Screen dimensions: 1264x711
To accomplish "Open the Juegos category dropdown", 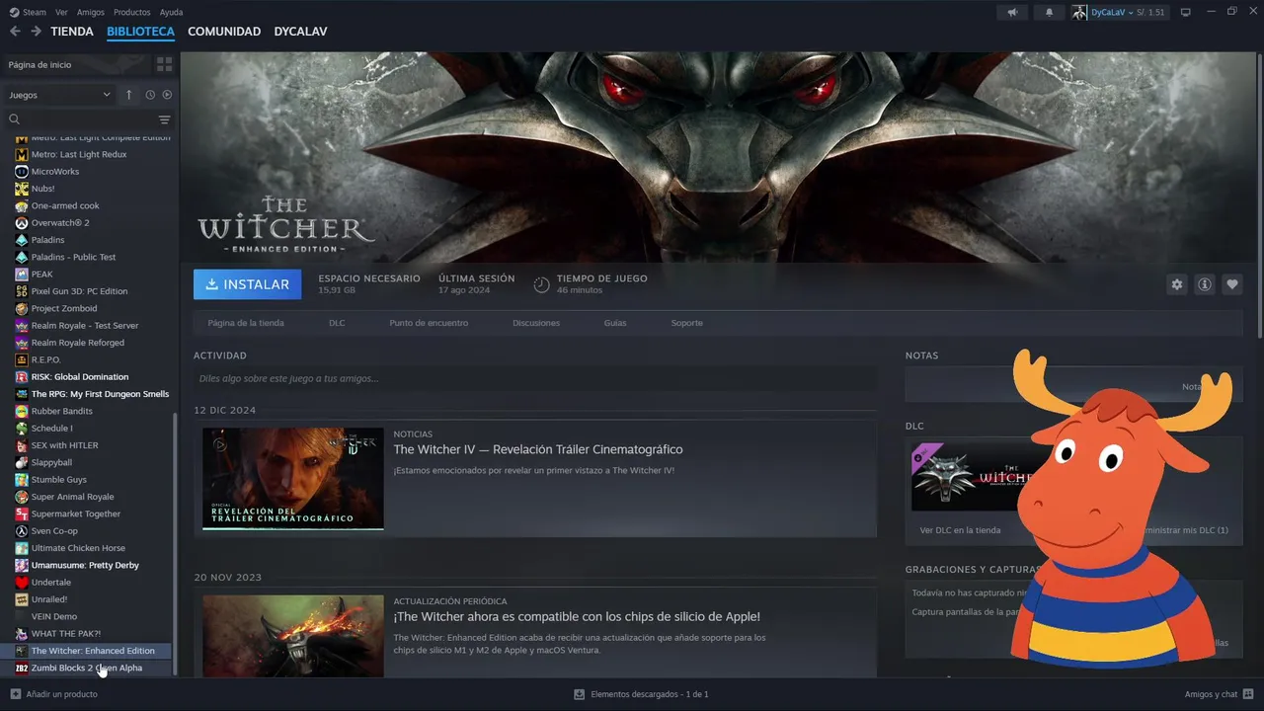I will click(59, 95).
